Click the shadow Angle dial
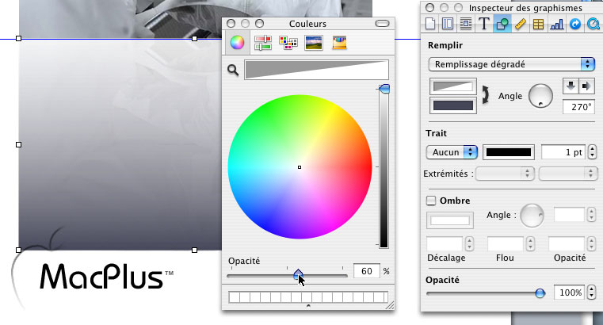603x325 pixels. click(532, 216)
